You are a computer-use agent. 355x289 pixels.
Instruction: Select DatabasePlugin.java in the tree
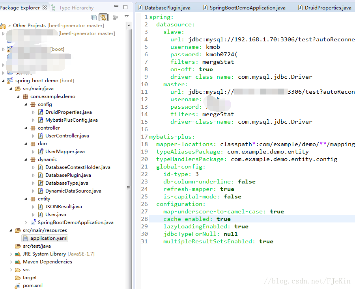[x=68, y=175]
